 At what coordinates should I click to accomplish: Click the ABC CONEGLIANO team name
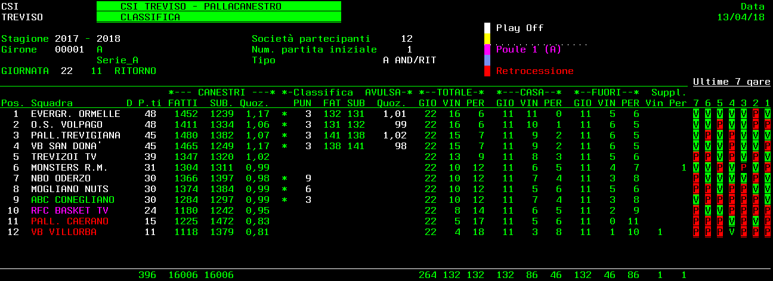(x=72, y=200)
